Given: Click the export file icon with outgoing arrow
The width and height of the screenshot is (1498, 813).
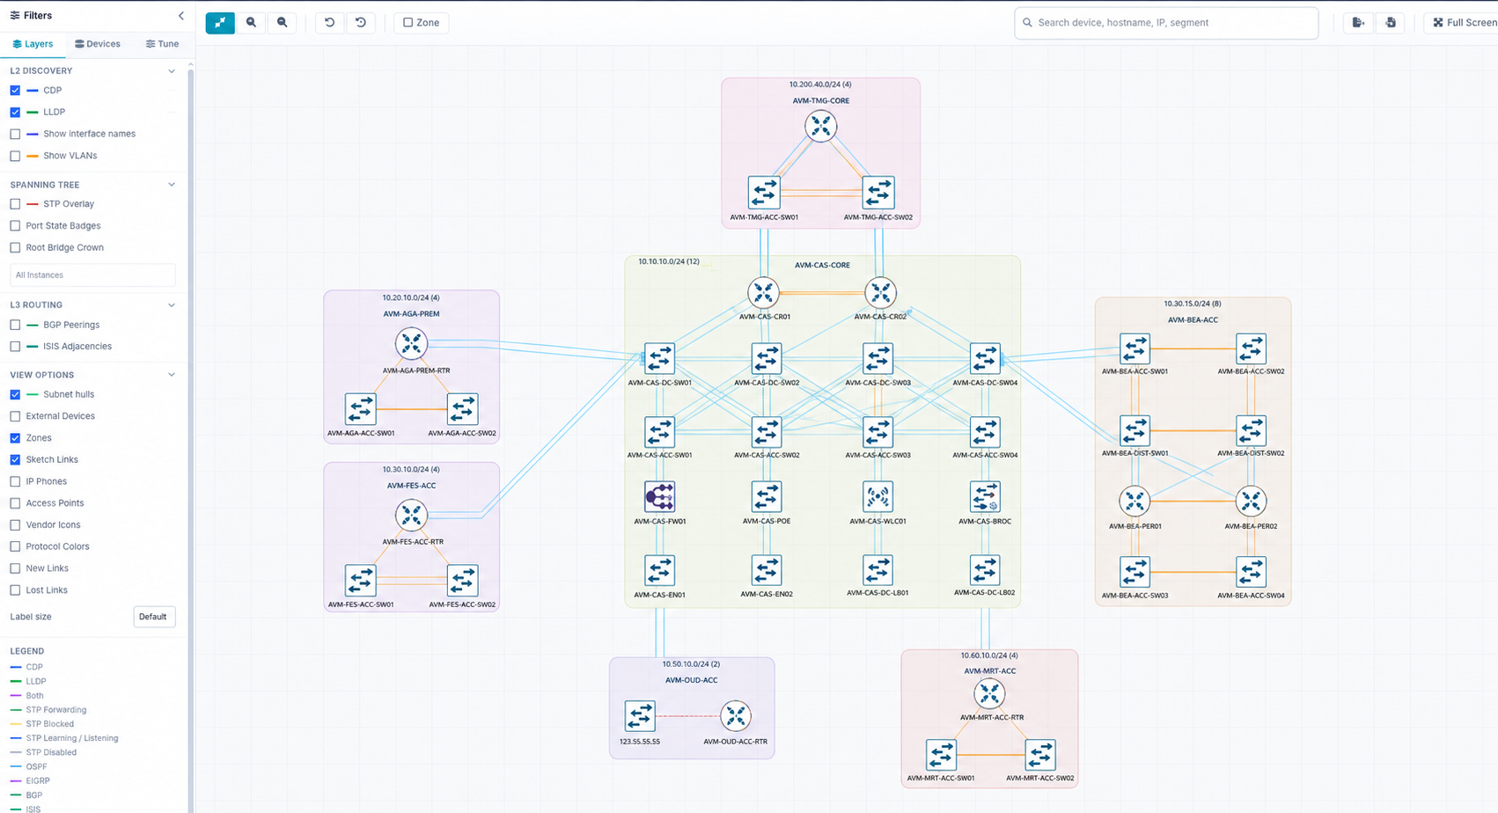Looking at the screenshot, I should [x=1359, y=23].
